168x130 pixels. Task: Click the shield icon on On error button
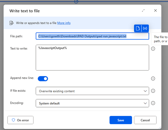pos(13,120)
